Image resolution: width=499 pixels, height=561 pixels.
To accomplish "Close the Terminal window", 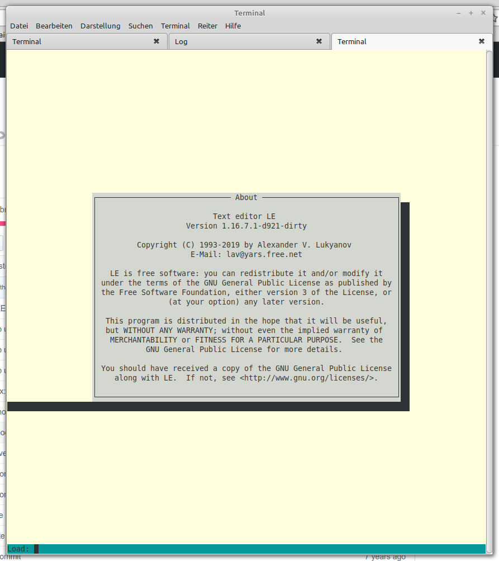I will (x=483, y=13).
